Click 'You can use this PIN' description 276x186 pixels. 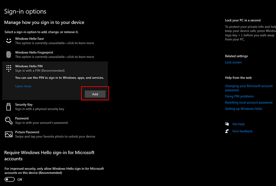[59, 78]
